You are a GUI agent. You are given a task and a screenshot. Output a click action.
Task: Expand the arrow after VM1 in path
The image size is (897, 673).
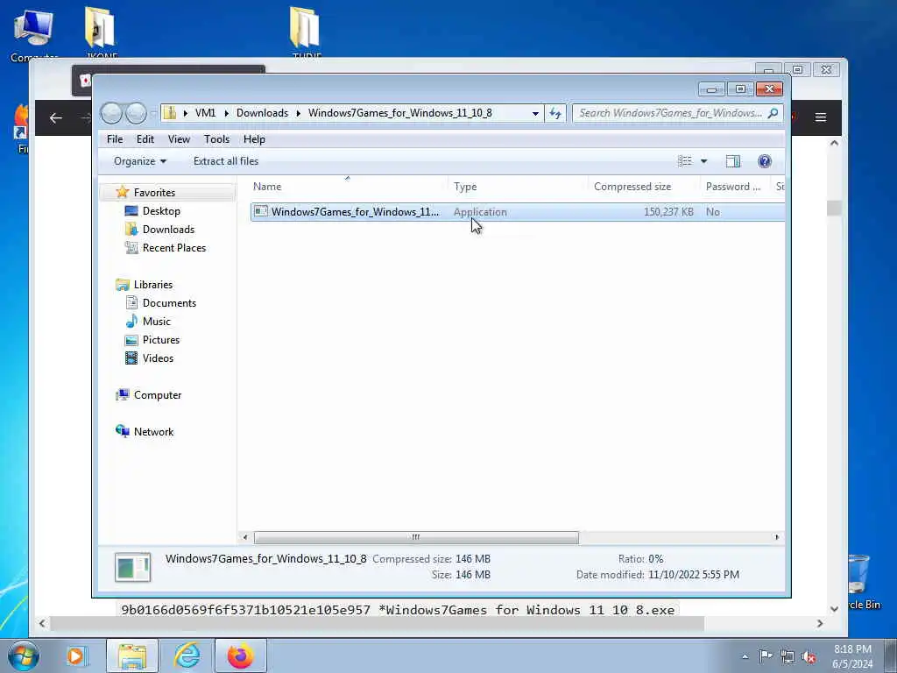227,113
